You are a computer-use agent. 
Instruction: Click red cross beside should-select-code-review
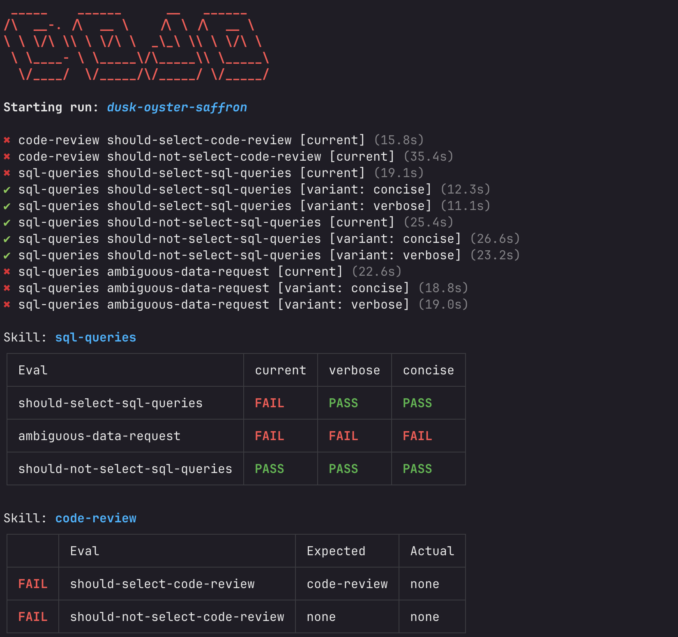7,140
